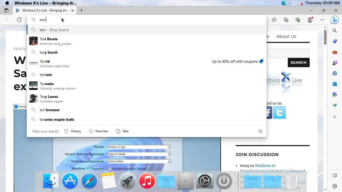Image resolution: width=342 pixels, height=192 pixels.
Task: Open Browser essentials heartbeat icon
Action: point(298,20)
